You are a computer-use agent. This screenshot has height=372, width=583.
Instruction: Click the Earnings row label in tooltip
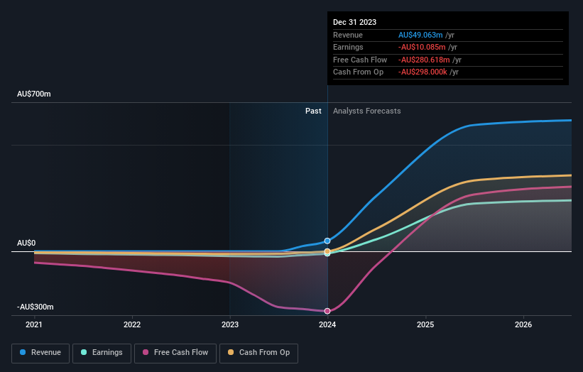348,47
